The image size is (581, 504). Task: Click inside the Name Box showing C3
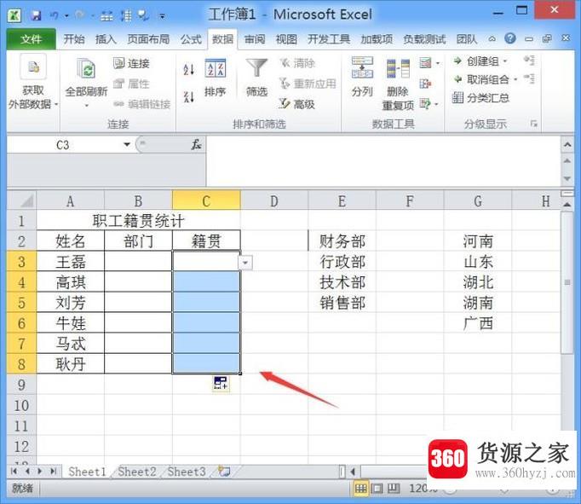pos(63,145)
